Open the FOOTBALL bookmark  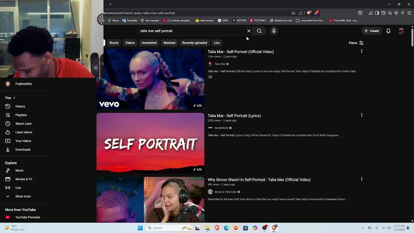[258, 20]
